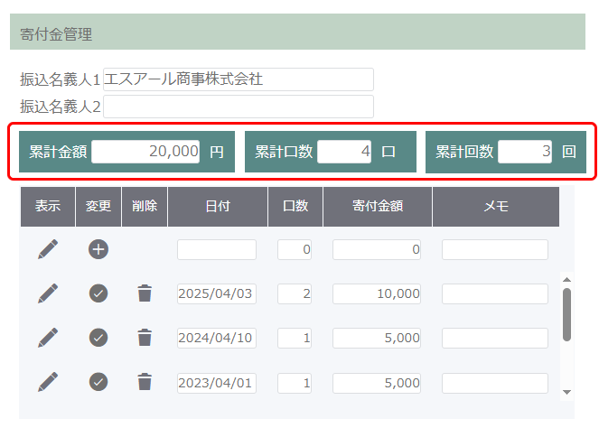Click the pencil icon for the 2024/04/10 row
The height and width of the screenshot is (428, 599).
click(48, 338)
